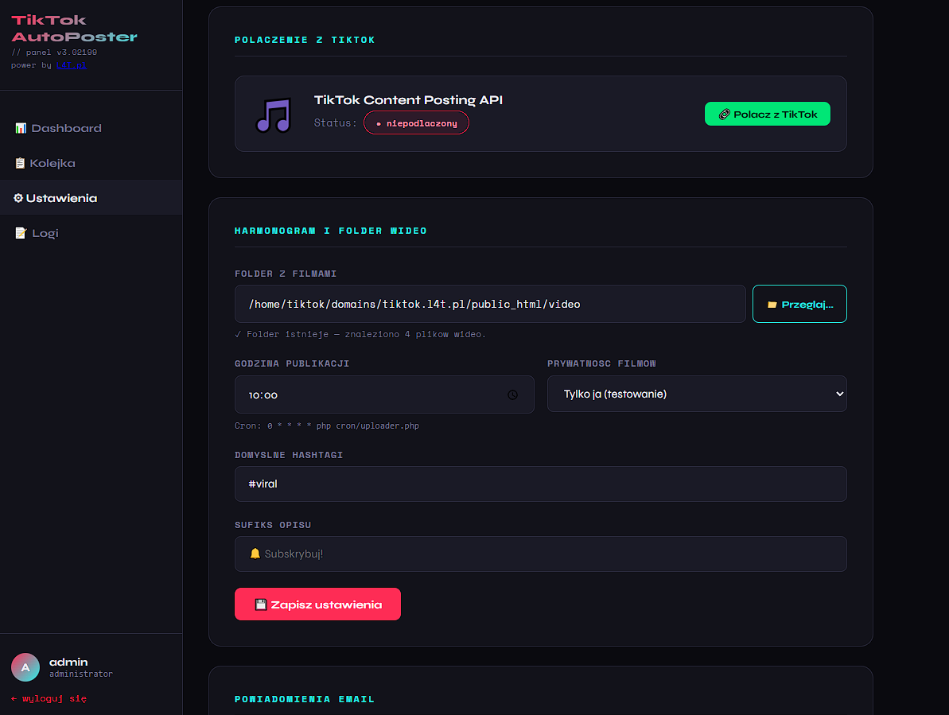This screenshot has height=715, width=949.
Task: Go to the Kolejka queue page
Action: tap(53, 163)
